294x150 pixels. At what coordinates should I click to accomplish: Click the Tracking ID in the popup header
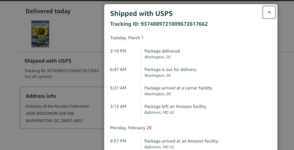[x=159, y=24]
